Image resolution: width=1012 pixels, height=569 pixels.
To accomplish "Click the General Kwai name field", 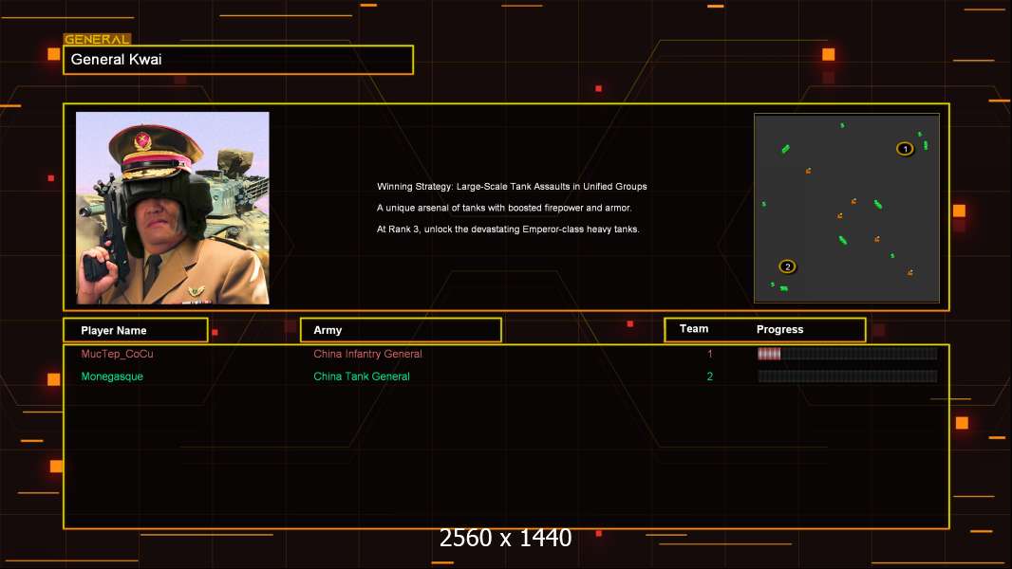I will point(238,60).
